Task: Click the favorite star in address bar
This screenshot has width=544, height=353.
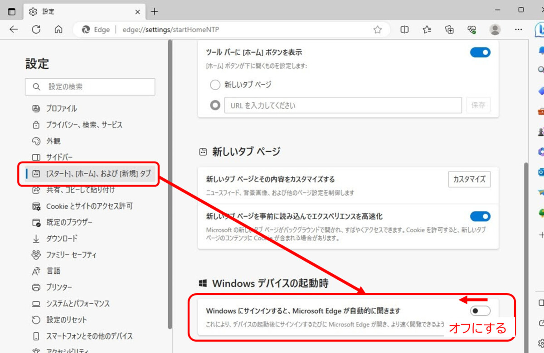Action: pyautogui.click(x=377, y=29)
